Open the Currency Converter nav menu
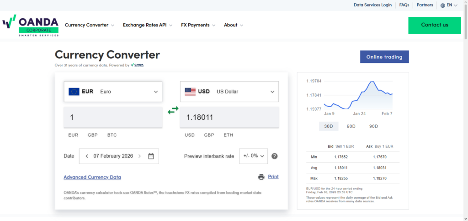 point(90,25)
